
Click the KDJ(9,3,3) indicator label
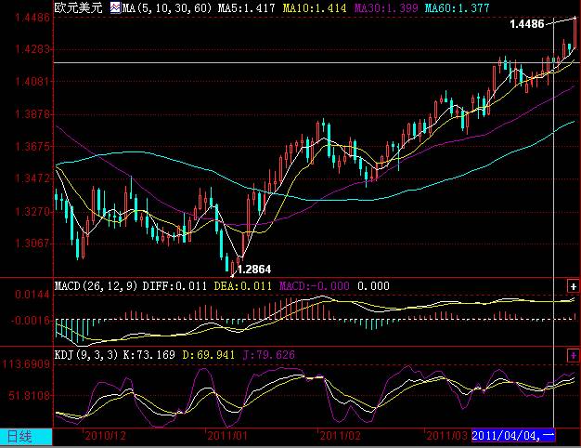pos(86,355)
